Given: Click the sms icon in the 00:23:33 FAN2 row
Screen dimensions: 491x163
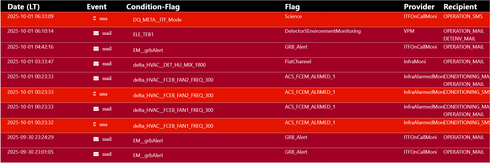Looking at the screenshot, I should [95, 94].
